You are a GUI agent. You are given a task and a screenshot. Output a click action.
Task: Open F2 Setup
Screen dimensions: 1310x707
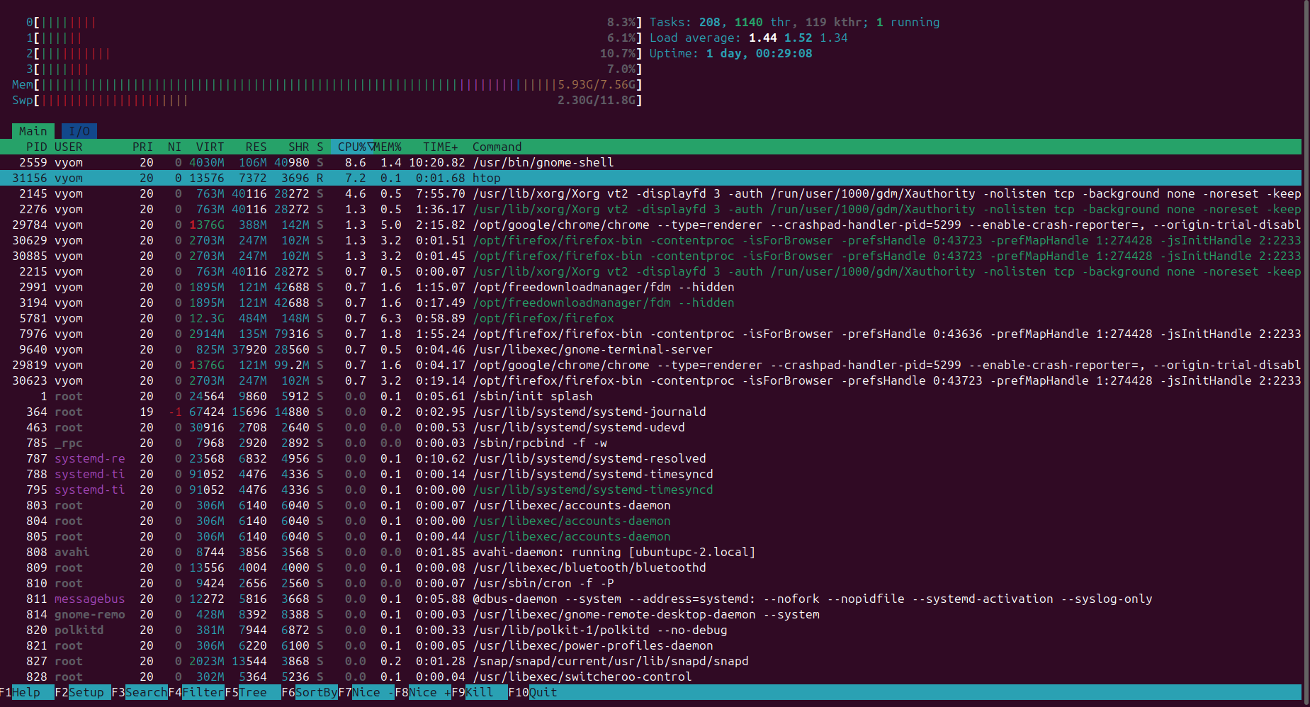(x=83, y=692)
